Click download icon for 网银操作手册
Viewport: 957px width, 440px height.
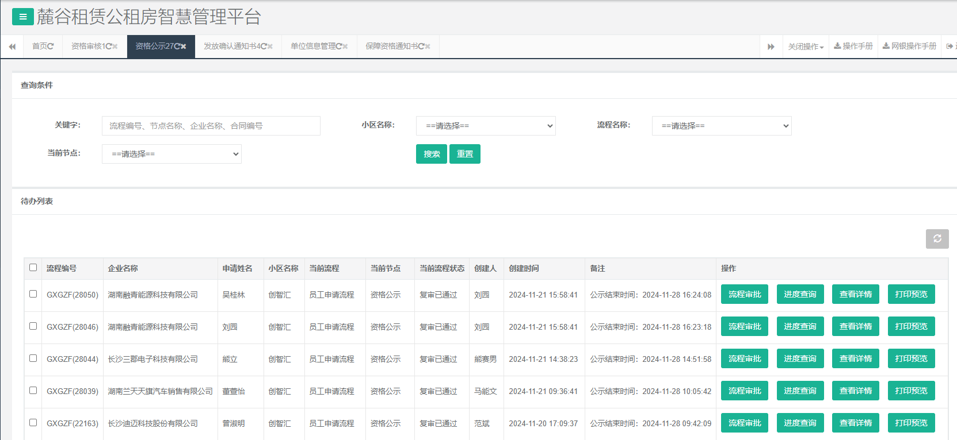(x=886, y=46)
